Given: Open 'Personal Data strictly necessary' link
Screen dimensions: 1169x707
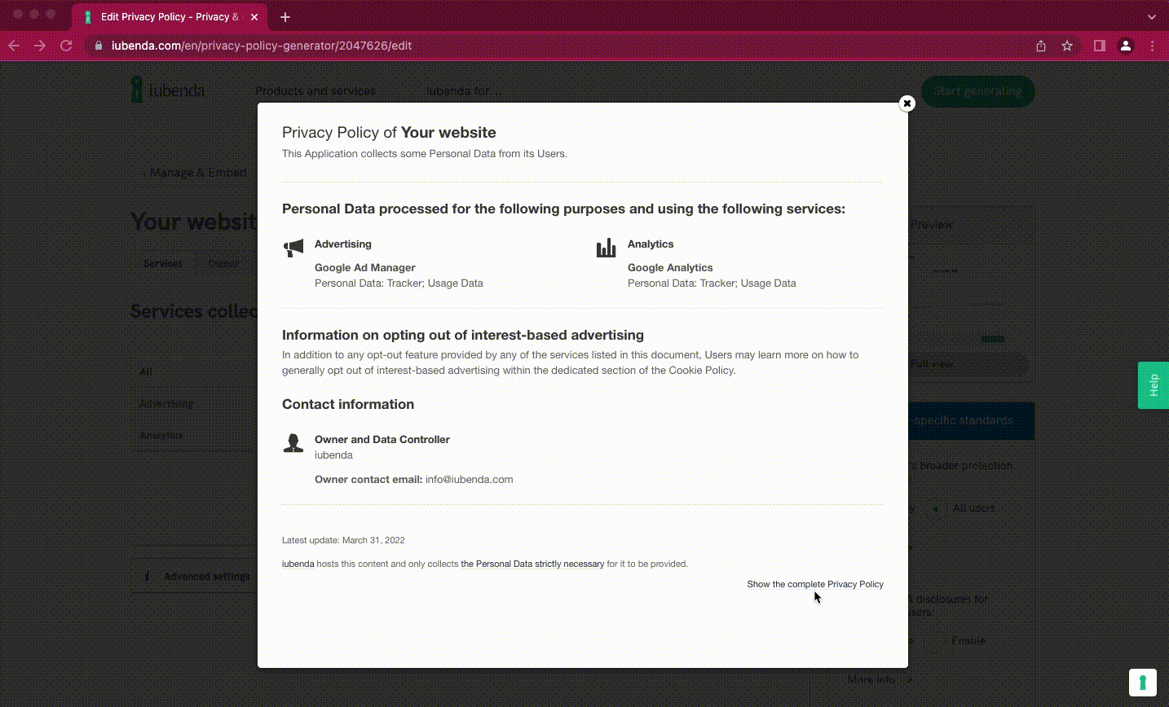Looking at the screenshot, I should (x=532, y=564).
